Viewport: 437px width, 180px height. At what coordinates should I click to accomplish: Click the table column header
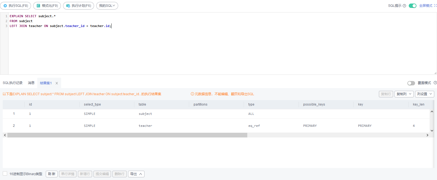pyautogui.click(x=161, y=104)
